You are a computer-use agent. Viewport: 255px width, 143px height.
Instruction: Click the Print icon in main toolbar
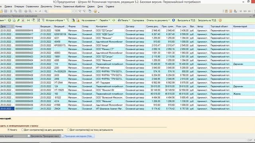pyautogui.click(x=25, y=11)
